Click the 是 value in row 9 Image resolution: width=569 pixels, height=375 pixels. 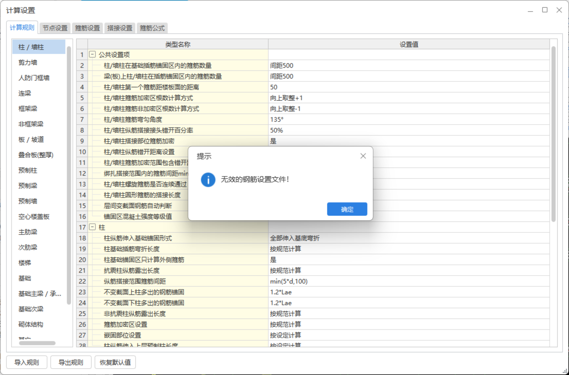pos(409,141)
